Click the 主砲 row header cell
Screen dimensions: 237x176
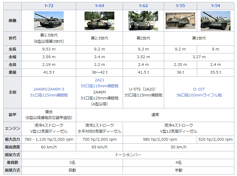tap(13, 92)
